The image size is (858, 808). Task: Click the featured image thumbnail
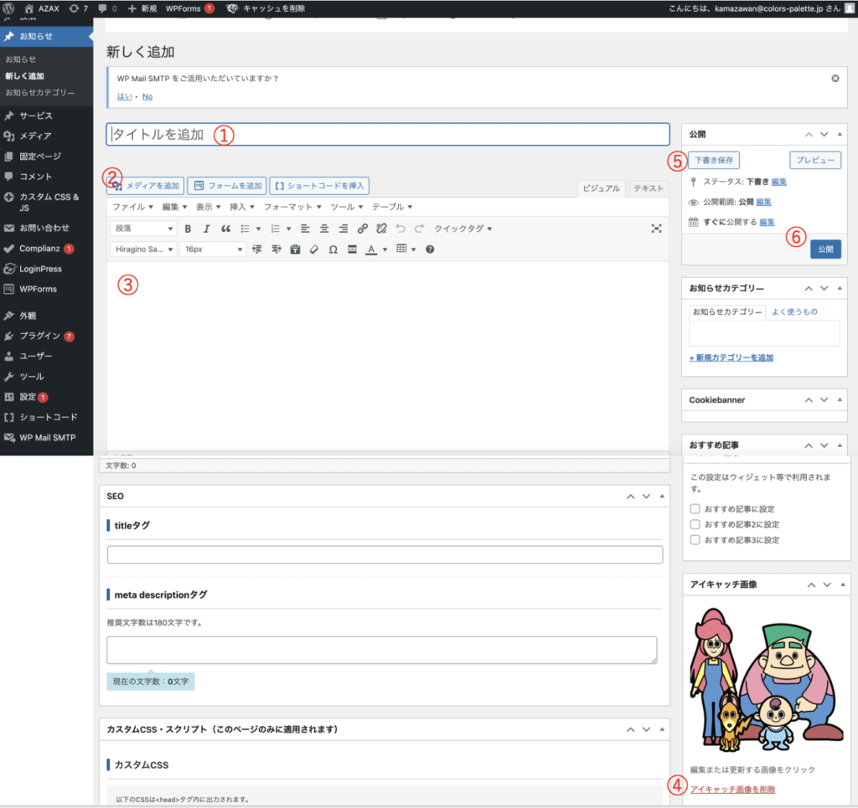765,680
